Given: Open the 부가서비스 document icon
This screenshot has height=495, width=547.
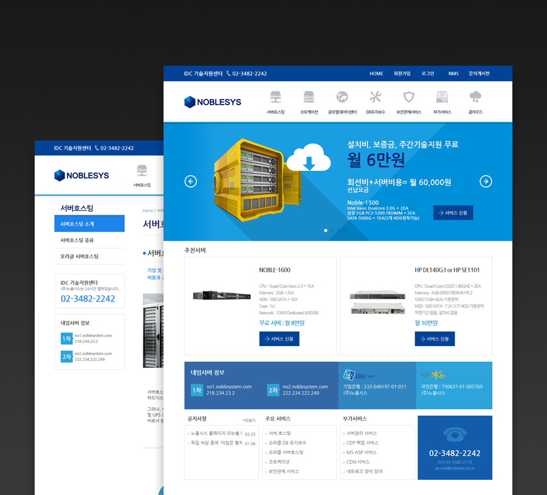Looking at the screenshot, I should [442, 97].
